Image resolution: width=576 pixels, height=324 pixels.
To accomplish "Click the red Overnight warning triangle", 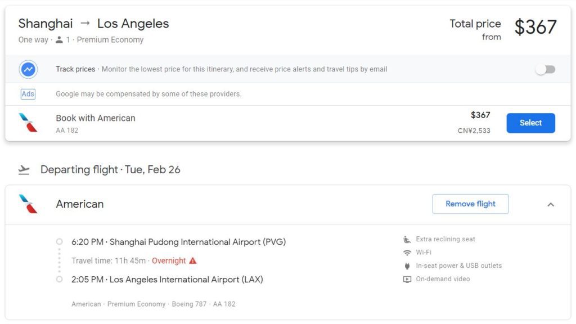I will tap(193, 261).
